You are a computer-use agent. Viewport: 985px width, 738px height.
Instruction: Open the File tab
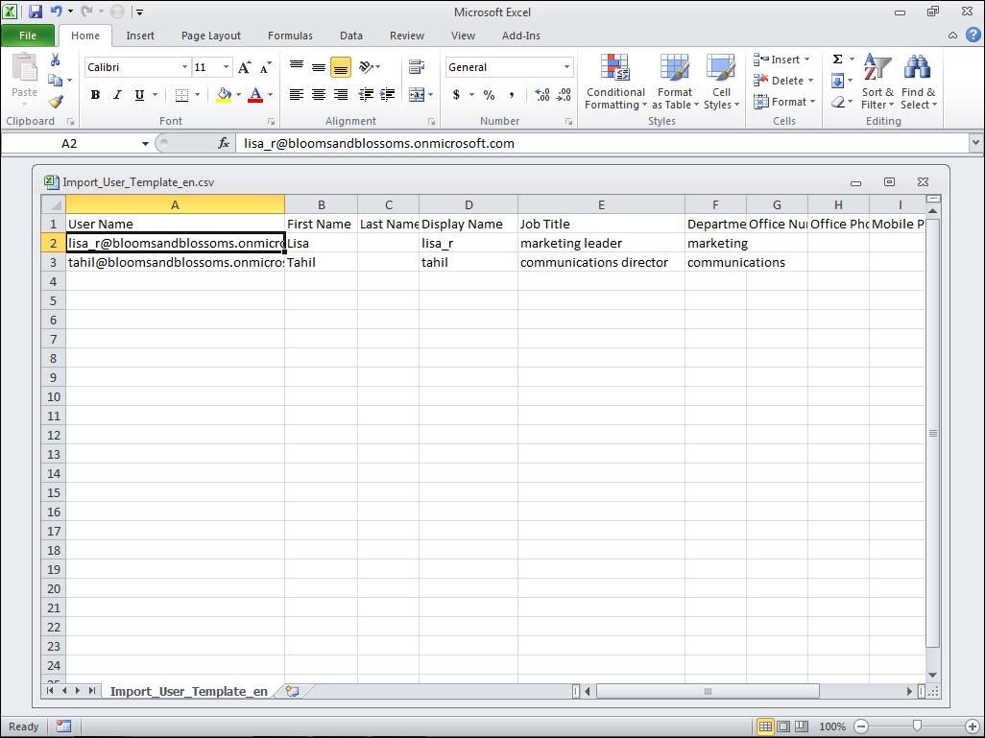(x=28, y=36)
